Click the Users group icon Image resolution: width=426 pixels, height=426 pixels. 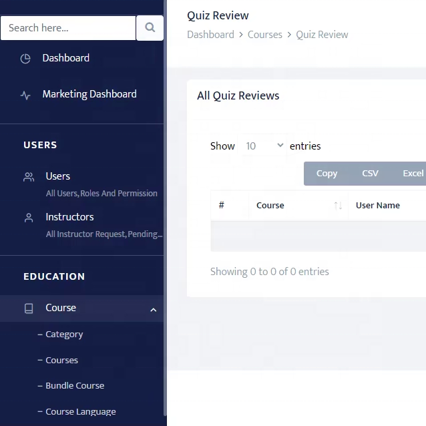tap(29, 177)
